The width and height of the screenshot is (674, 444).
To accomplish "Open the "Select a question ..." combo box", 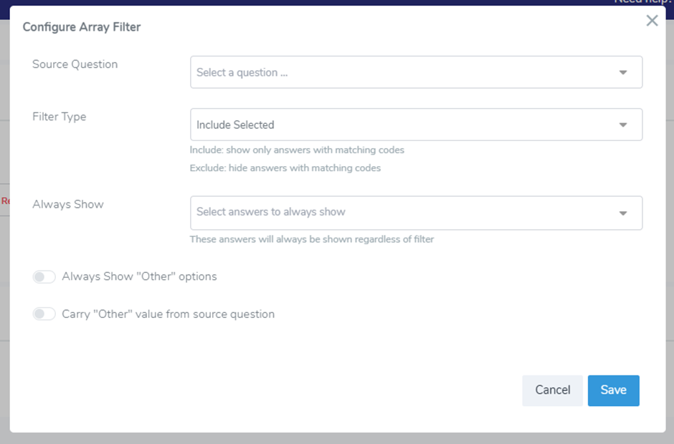I will (402, 72).
